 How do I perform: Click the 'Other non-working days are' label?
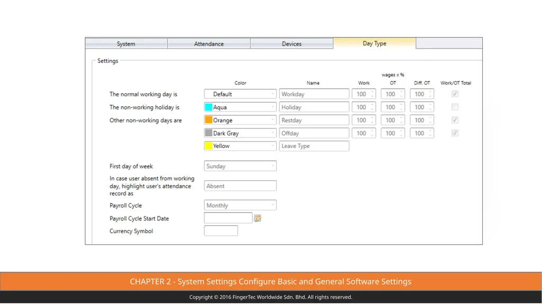point(146,120)
